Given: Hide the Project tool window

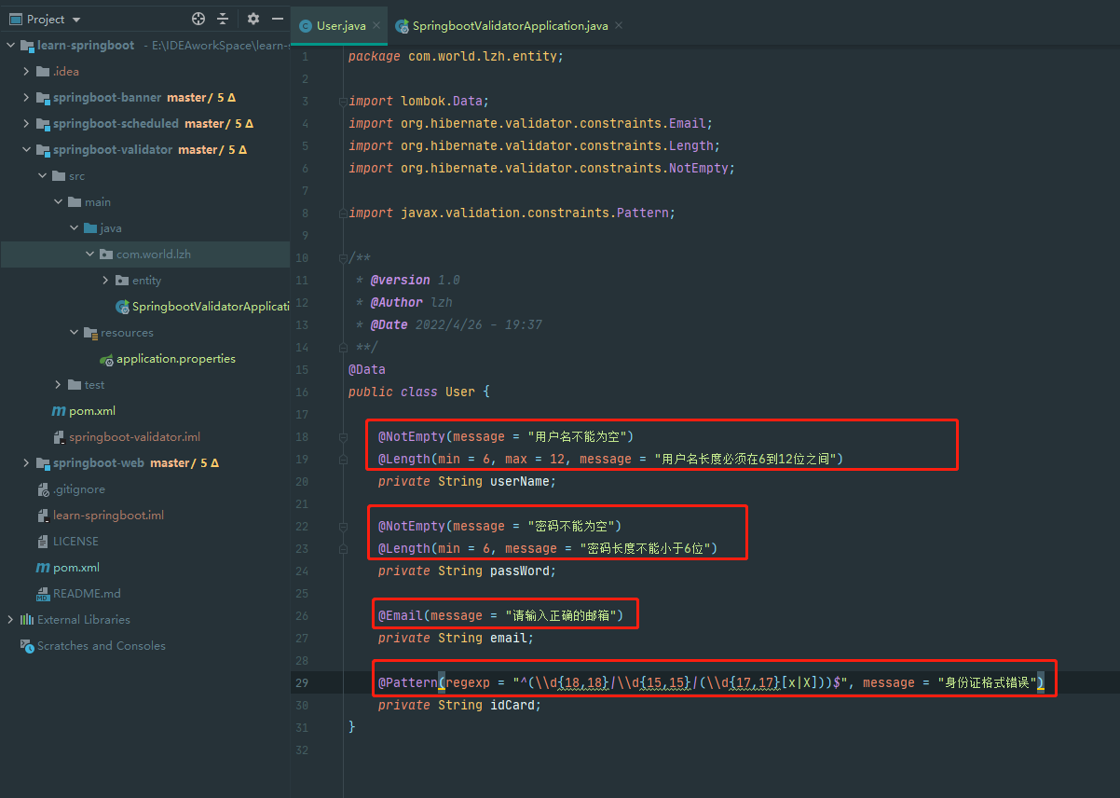Looking at the screenshot, I should (x=278, y=19).
